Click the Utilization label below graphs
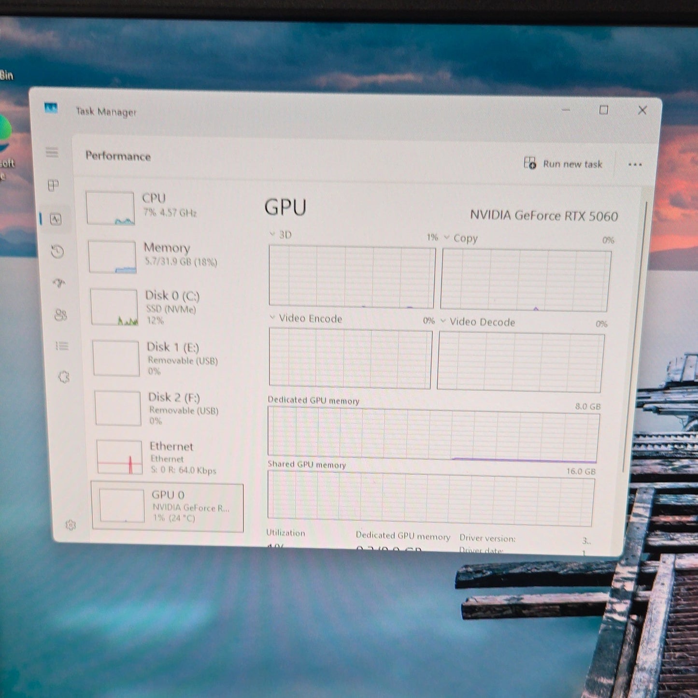The width and height of the screenshot is (698, 698). [285, 533]
